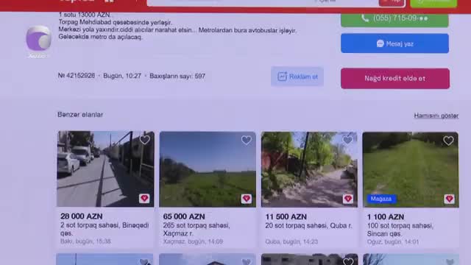
Task: Click the phone icon on the green call button
Action: point(365,18)
